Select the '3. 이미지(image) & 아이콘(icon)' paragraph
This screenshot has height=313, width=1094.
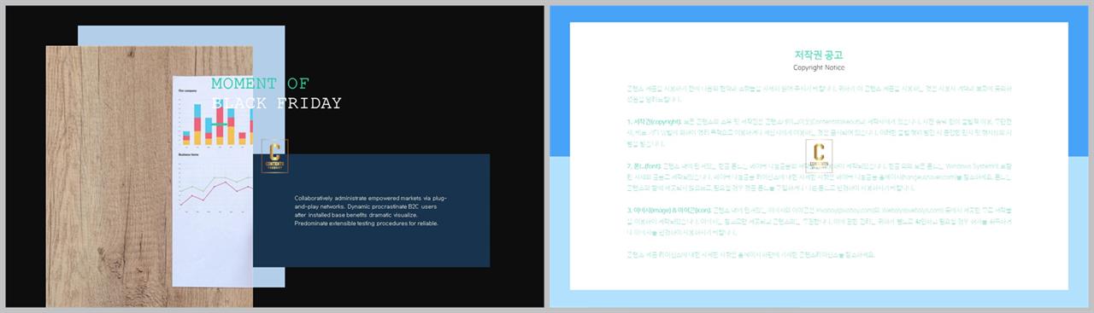819,221
